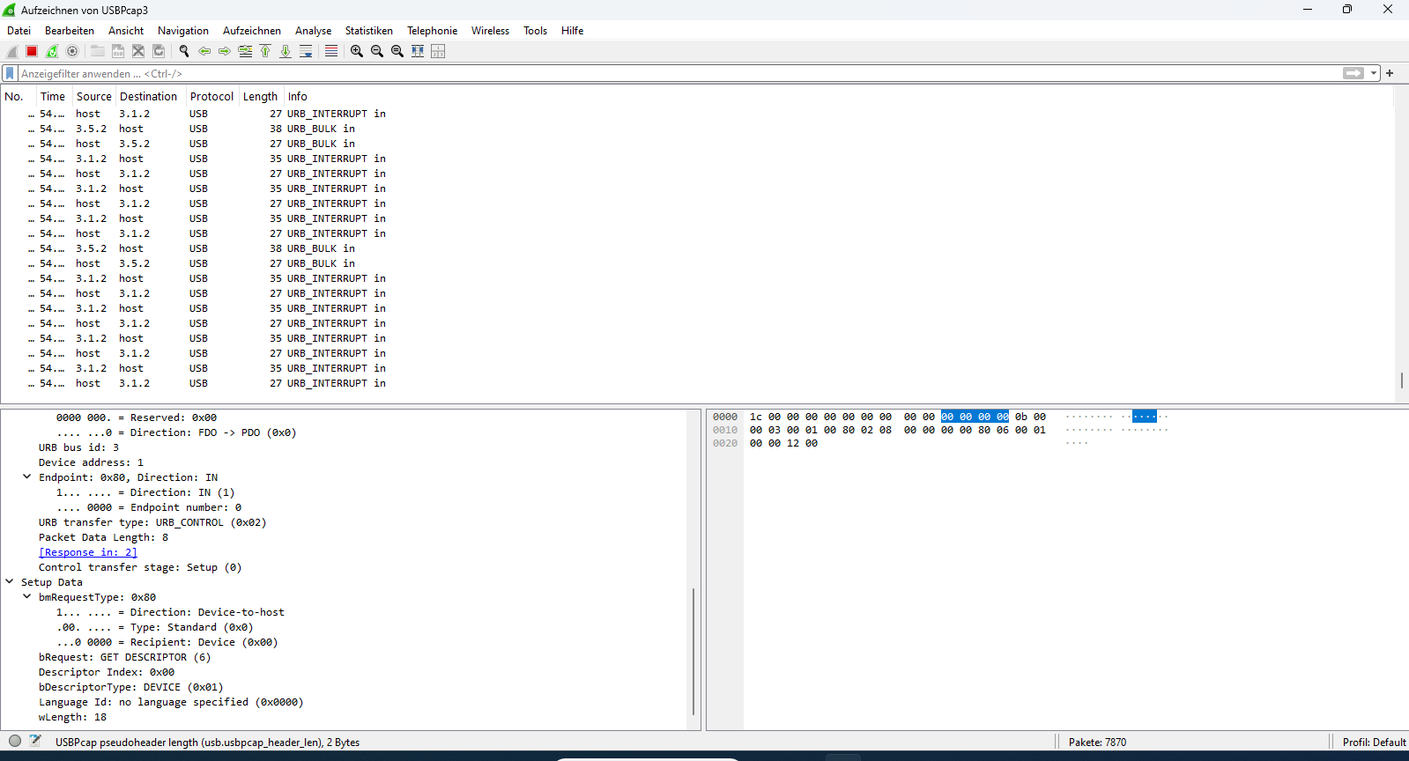Zoom in on the packet text
Screen dimensions: 1409x761
tap(357, 51)
